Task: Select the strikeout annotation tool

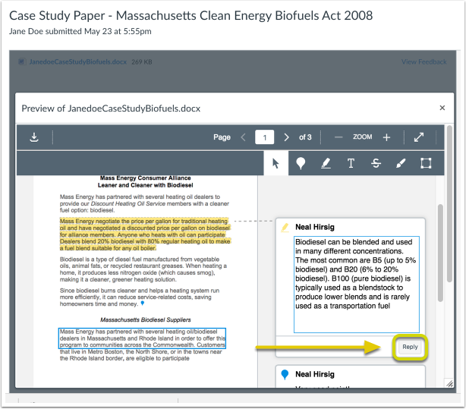Action: click(x=376, y=163)
